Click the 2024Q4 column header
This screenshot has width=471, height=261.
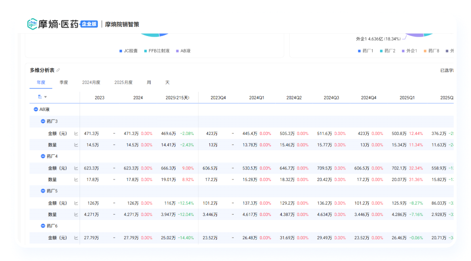369,97
